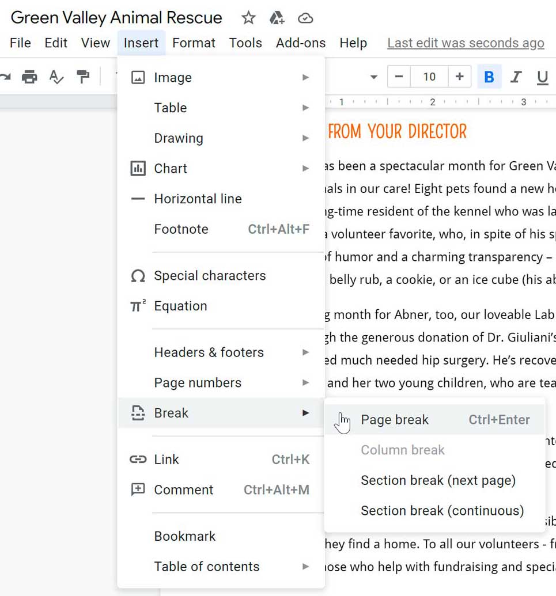Click the Comment icon in menu
Viewport: 556px width, 596px height.
pos(138,489)
